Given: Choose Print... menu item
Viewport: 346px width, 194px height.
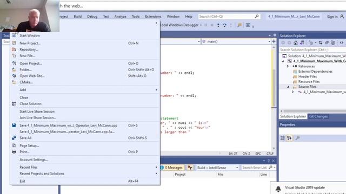Looking at the screenshot, I should point(24,152).
